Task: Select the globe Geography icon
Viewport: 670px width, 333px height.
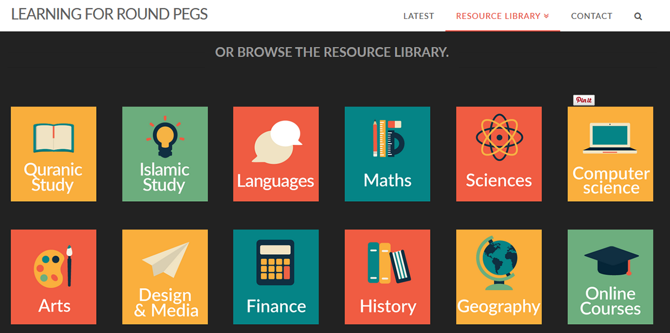Action: point(497,263)
